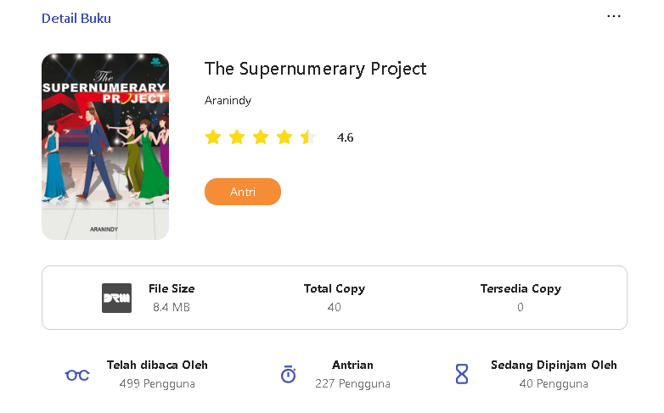Image resolution: width=664 pixels, height=413 pixels.
Task: Click the Tersedia Copy 0 stat
Action: [521, 298]
